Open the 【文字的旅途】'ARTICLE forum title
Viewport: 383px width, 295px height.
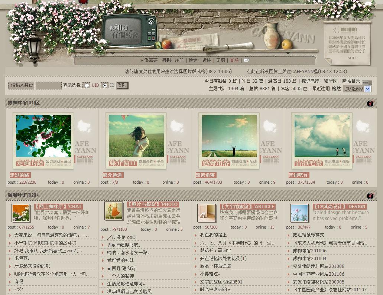[x=248, y=206]
